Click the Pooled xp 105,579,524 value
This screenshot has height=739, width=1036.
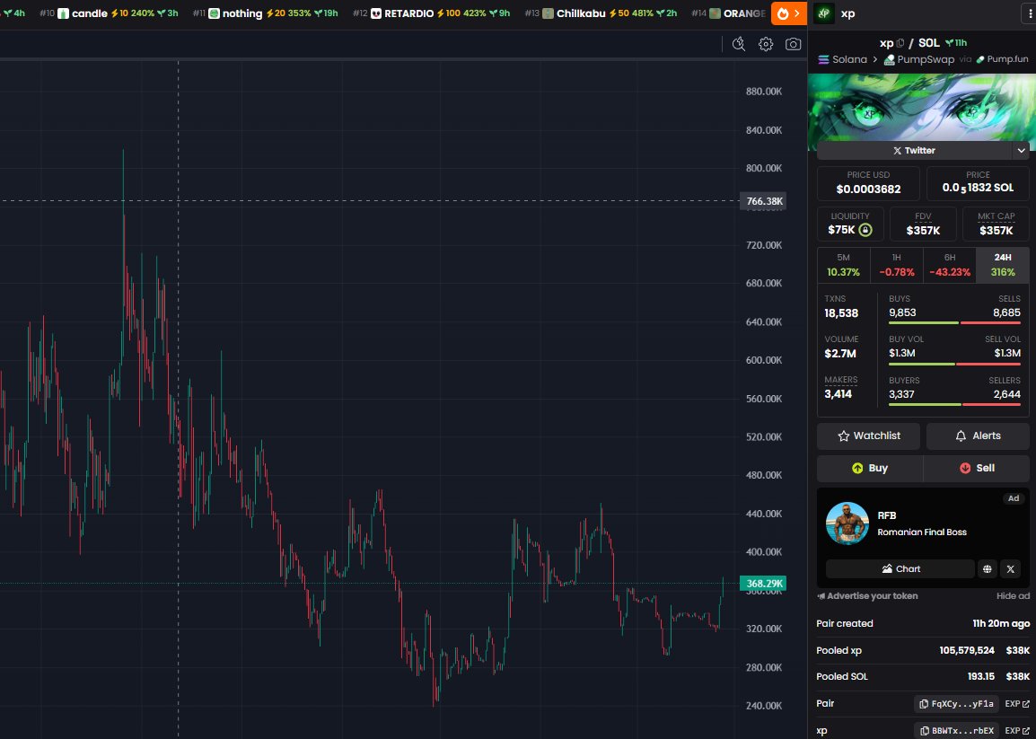967,651
